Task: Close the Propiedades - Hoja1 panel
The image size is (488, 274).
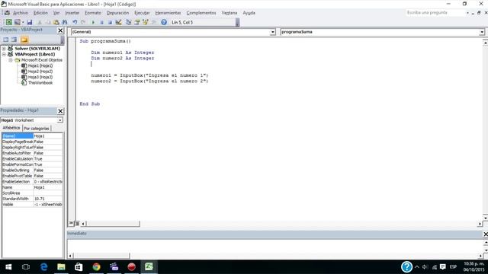Action: click(x=60, y=111)
